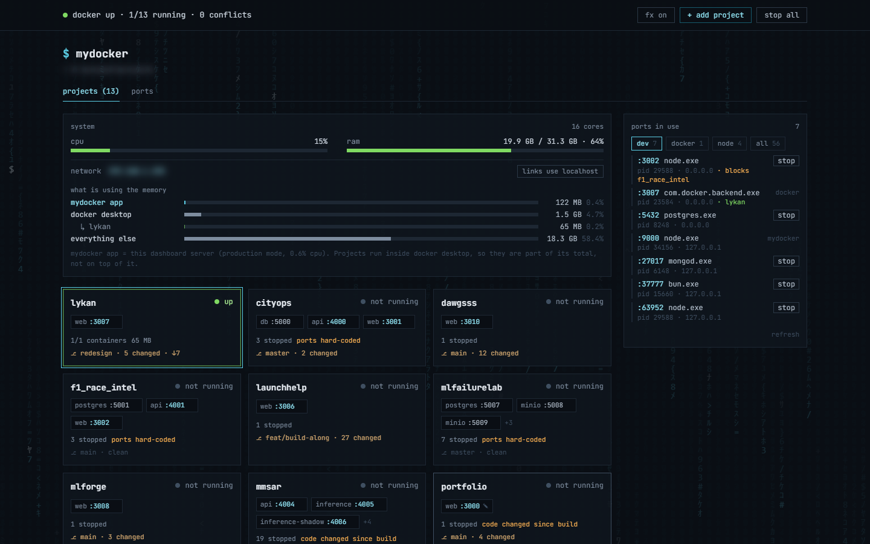Click the ram usage bar

(475, 151)
